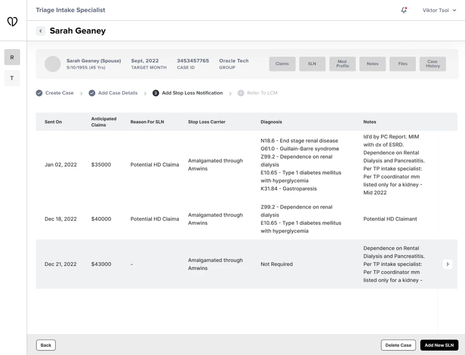Click the Create Case completed checkmark

pos(39,93)
